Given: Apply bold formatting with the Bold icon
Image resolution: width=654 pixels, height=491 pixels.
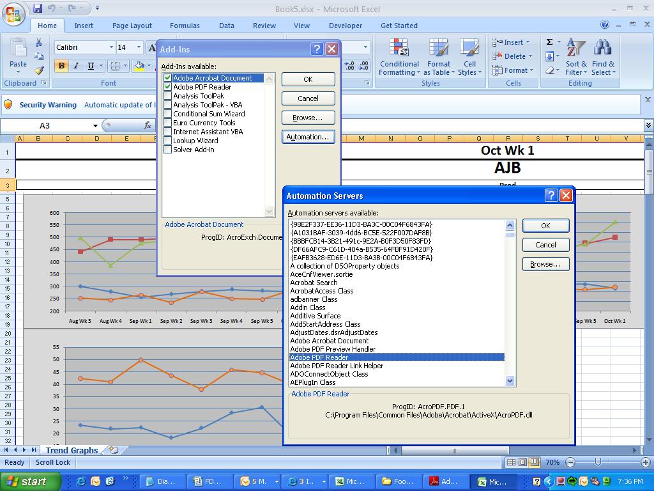Looking at the screenshot, I should pyautogui.click(x=61, y=66).
